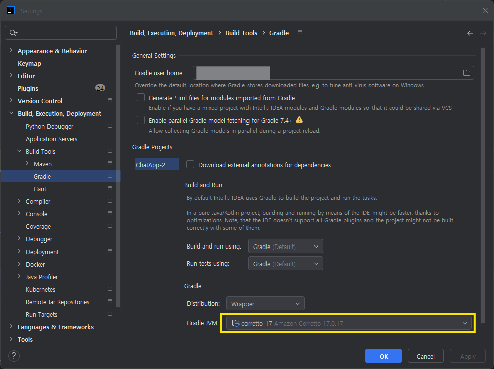Click project-level icon beside Gant
The image size is (494, 369).
click(110, 188)
